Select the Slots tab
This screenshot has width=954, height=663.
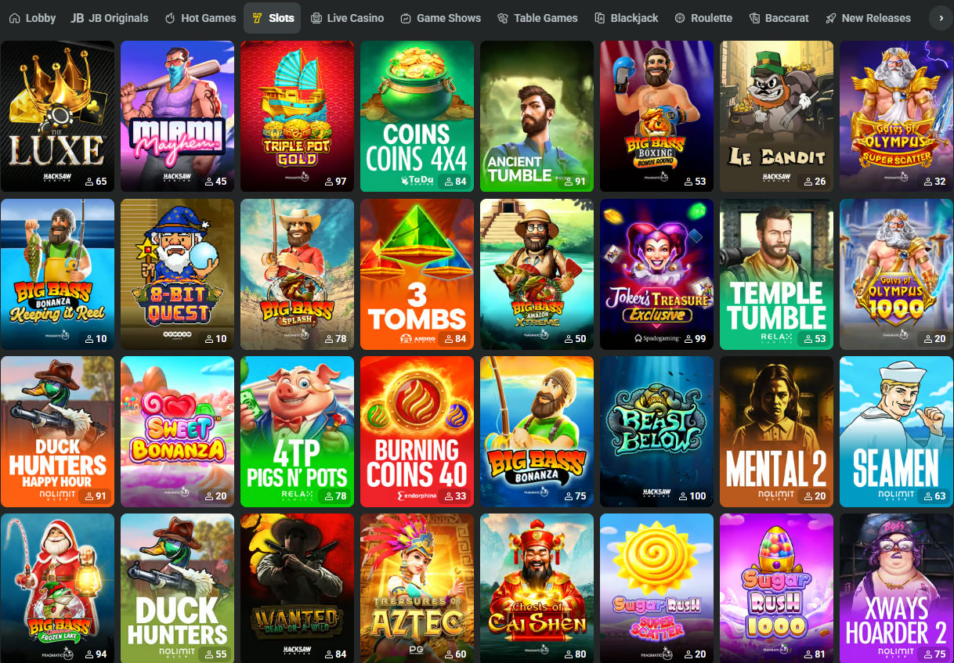click(272, 18)
